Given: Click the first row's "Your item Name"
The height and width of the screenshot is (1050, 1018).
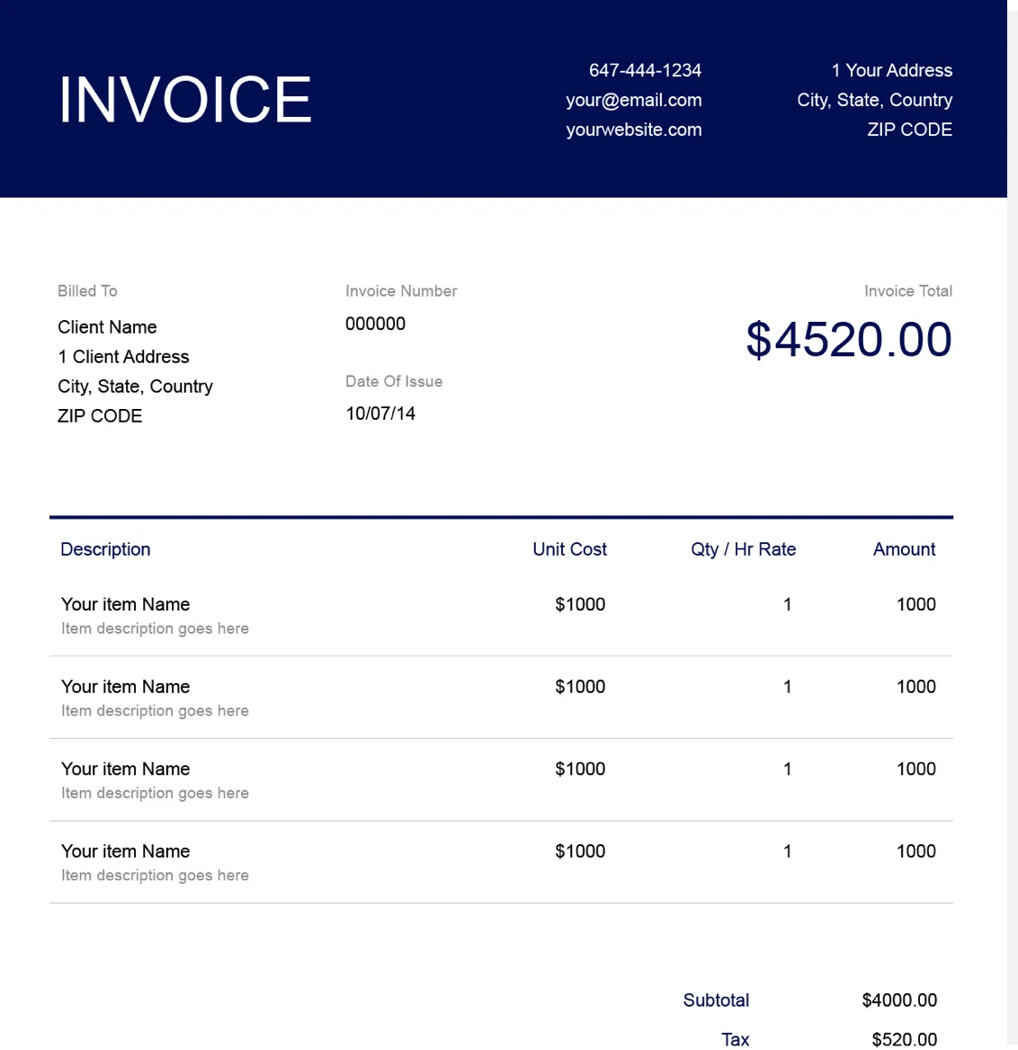Looking at the screenshot, I should pyautogui.click(x=125, y=604).
